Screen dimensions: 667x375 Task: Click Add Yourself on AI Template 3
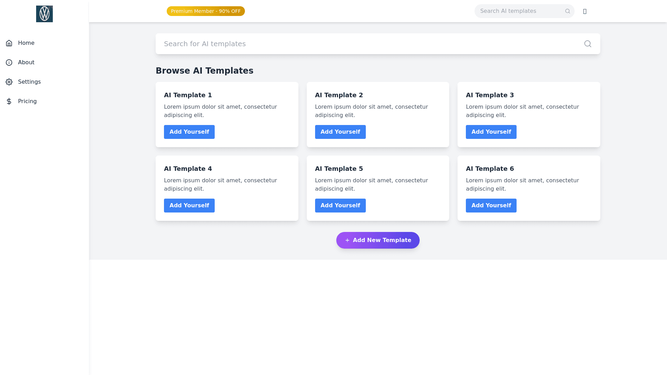coord(491,132)
